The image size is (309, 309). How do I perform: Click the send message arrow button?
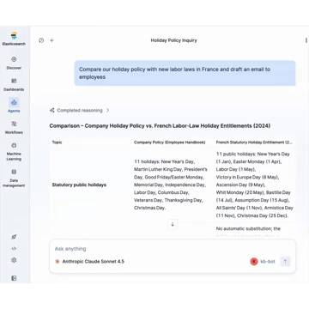(x=285, y=261)
